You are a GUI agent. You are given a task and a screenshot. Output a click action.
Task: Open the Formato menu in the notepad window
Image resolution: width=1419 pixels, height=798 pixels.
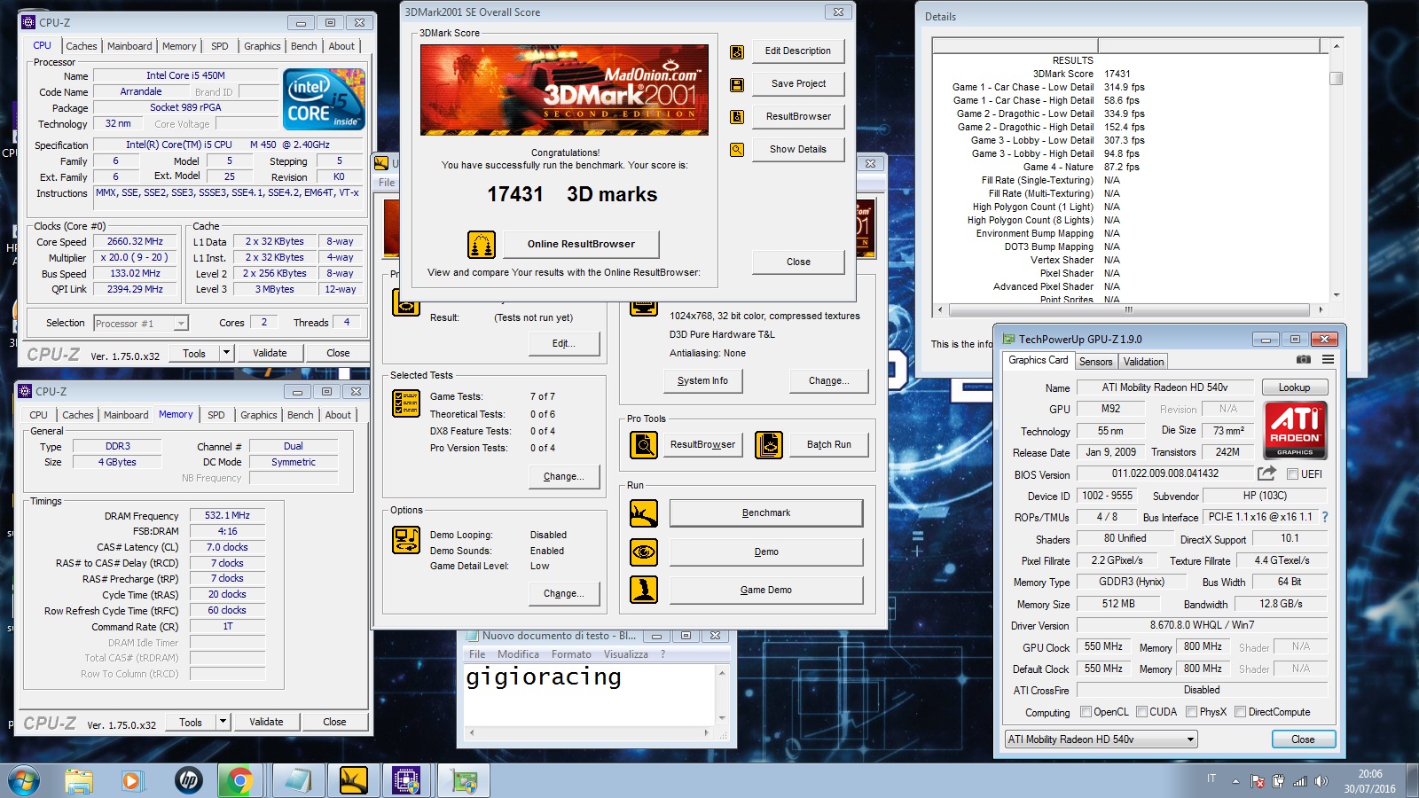(x=571, y=654)
